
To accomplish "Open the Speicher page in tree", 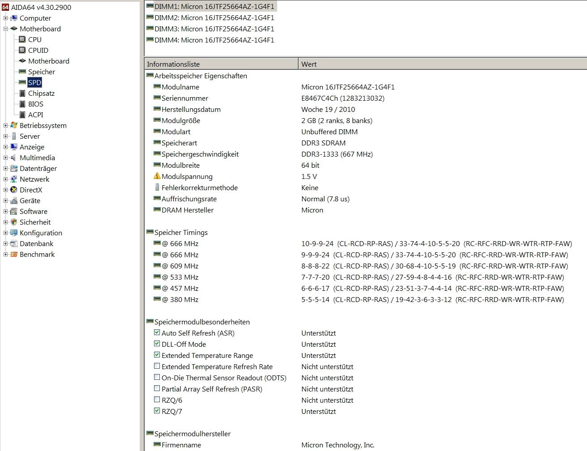I will coord(41,72).
